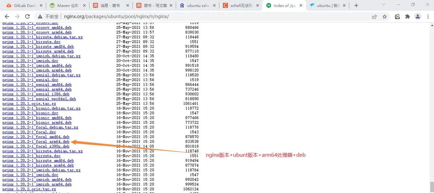434x193 pixels.
Task: Open nginx_1.20.2-1~focal.debian.tar.xz link
Action: 40,127
